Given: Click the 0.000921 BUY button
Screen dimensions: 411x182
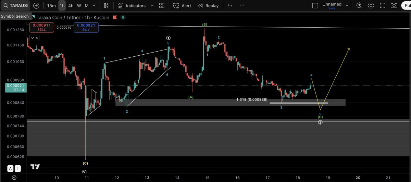Looking at the screenshot, I should coord(86,27).
